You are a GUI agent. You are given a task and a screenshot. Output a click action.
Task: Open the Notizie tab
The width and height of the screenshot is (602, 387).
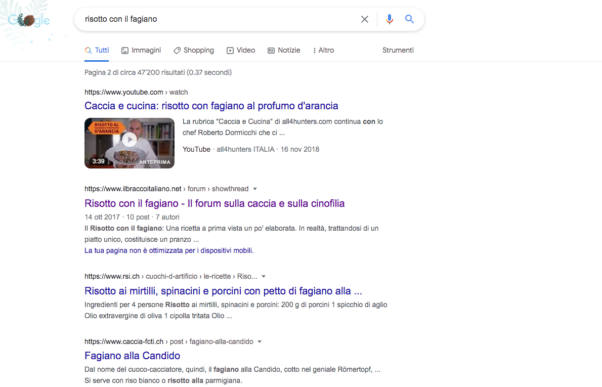284,50
